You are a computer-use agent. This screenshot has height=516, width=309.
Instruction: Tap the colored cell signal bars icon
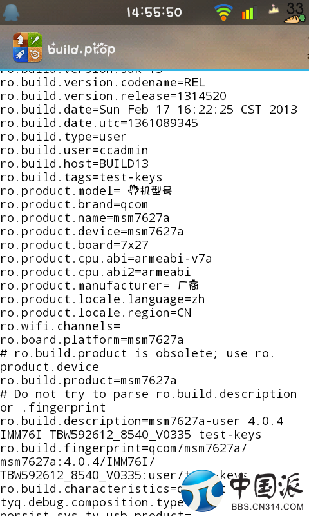[248, 13]
